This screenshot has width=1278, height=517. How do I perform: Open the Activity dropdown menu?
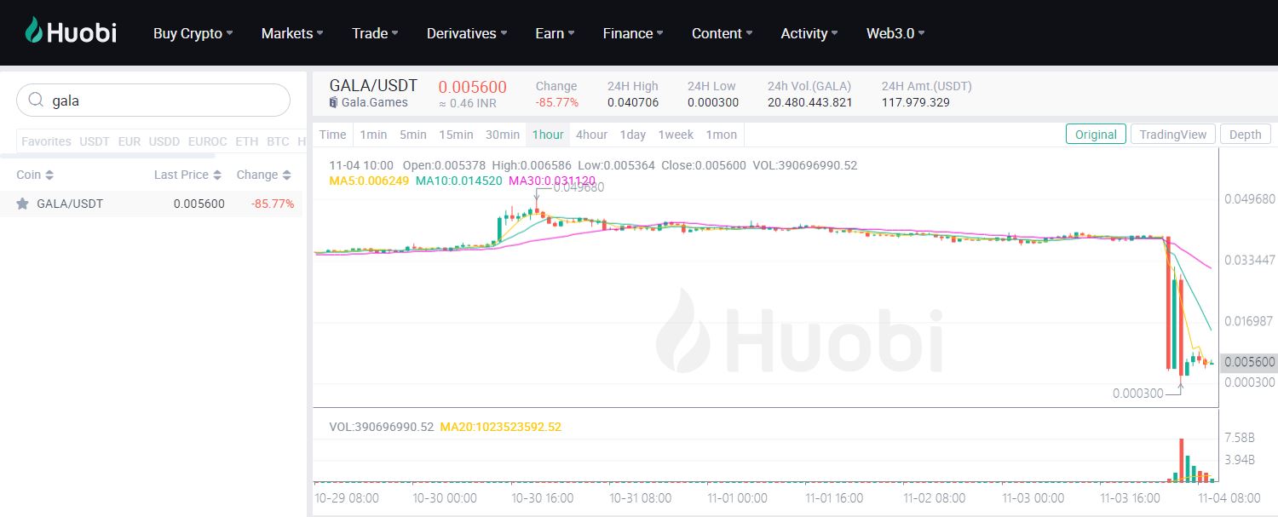(x=809, y=33)
